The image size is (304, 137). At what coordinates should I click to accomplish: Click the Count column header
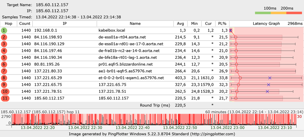(x=25, y=24)
